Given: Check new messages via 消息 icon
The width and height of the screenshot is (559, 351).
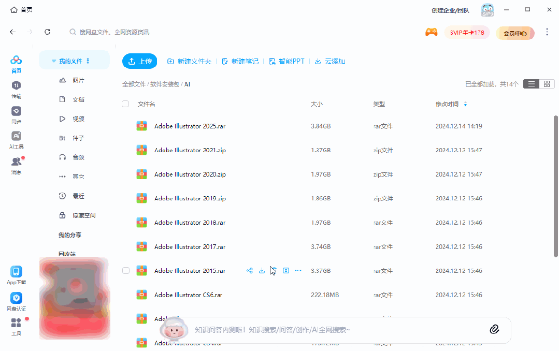Looking at the screenshot, I should 16,161.
